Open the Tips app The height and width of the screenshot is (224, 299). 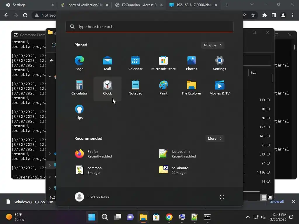click(x=79, y=112)
